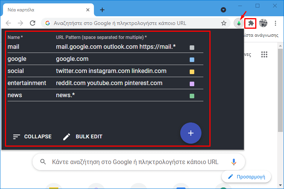Image resolution: width=284 pixels, height=189 pixels.
Task: Bookmark this page with the star icon
Action: click(224, 23)
